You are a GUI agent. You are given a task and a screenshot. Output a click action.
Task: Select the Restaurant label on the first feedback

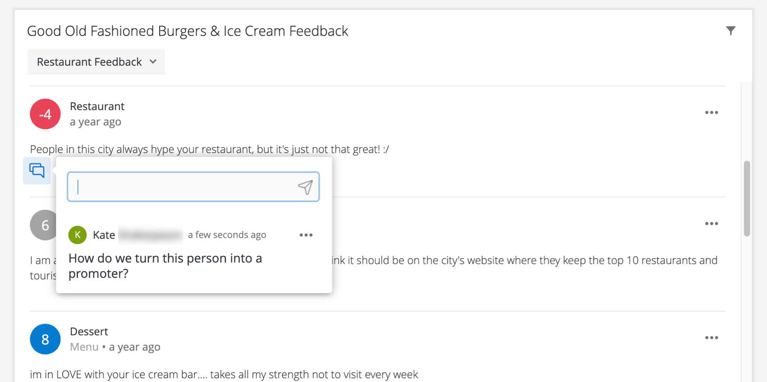click(97, 106)
